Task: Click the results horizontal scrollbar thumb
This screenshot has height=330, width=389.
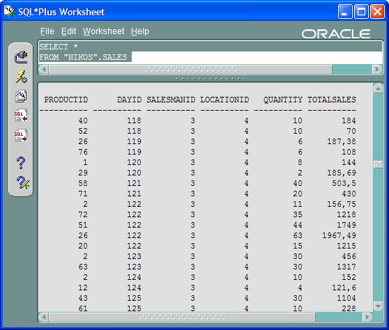Action: pyautogui.click(x=183, y=317)
